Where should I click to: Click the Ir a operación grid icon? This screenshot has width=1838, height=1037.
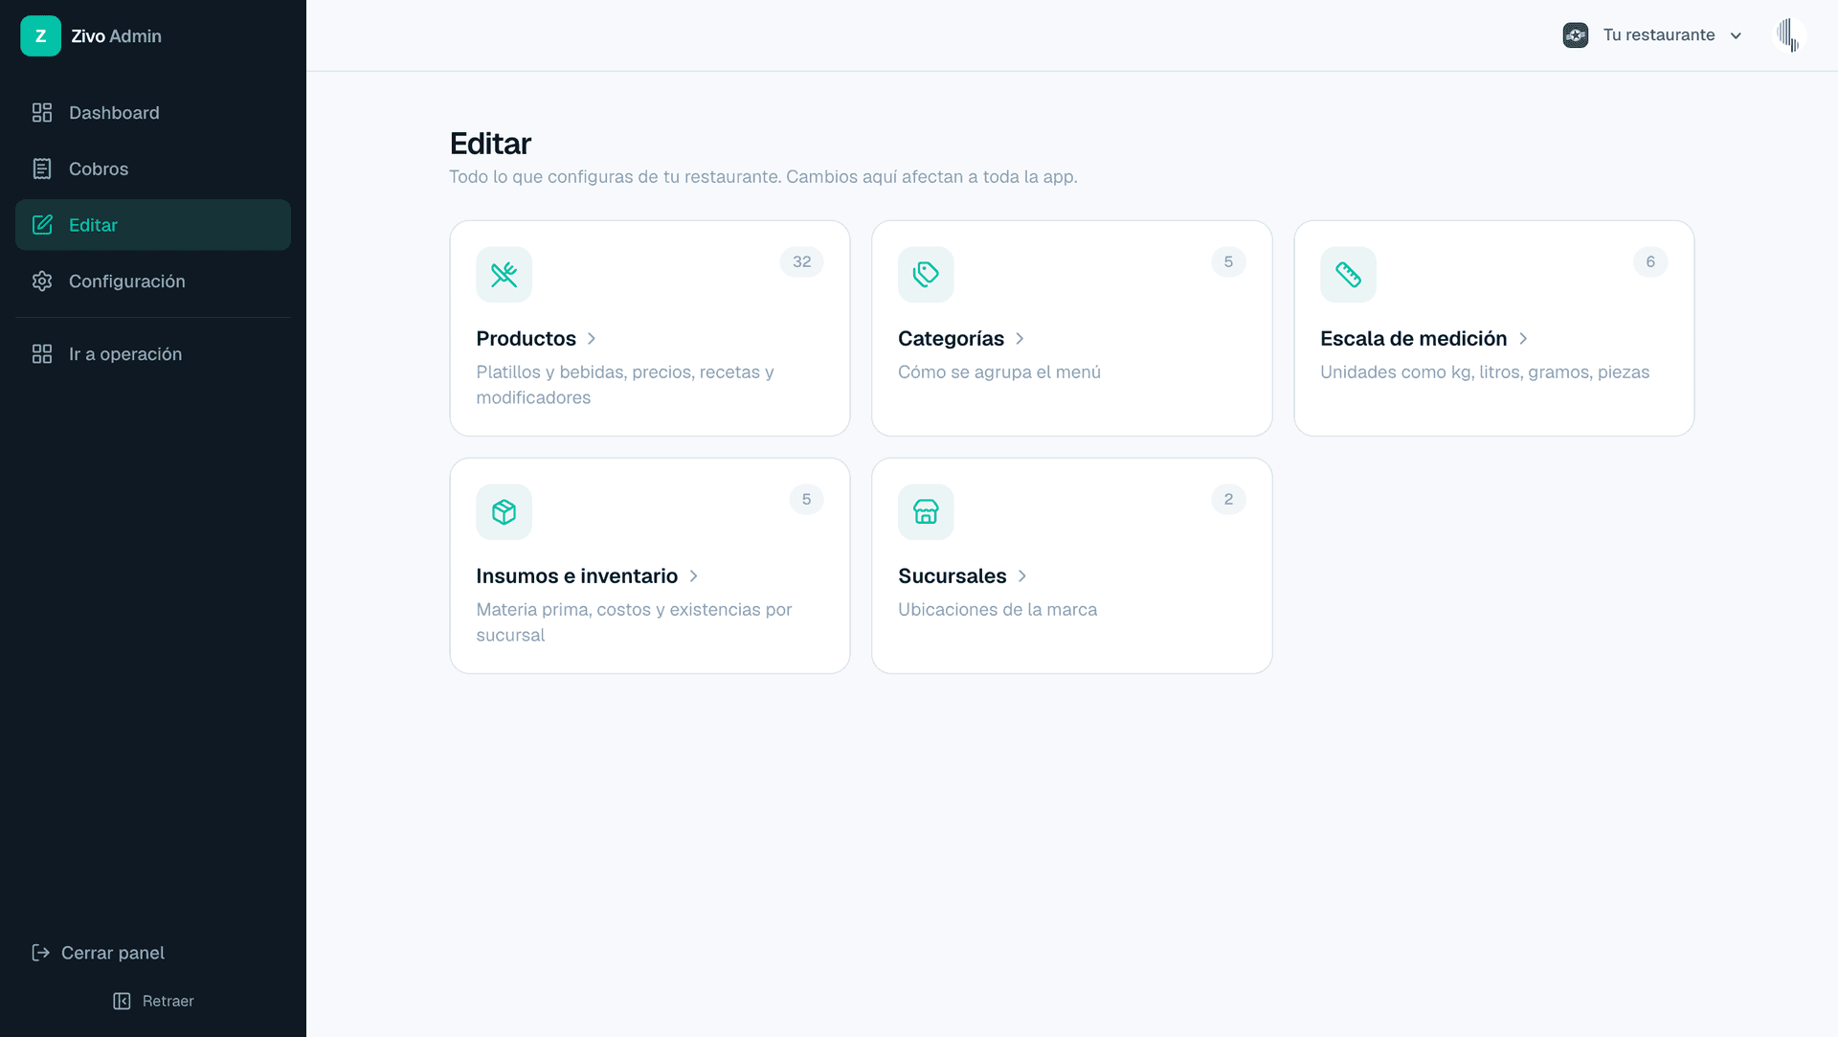[42, 354]
